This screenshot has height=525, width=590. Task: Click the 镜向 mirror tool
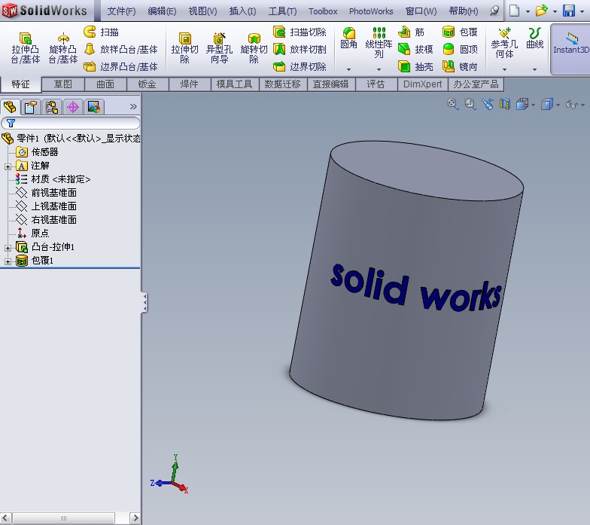pos(461,66)
